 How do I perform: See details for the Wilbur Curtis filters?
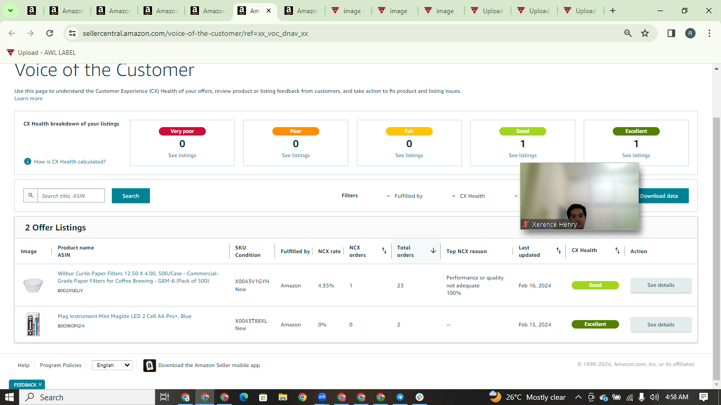tap(661, 285)
